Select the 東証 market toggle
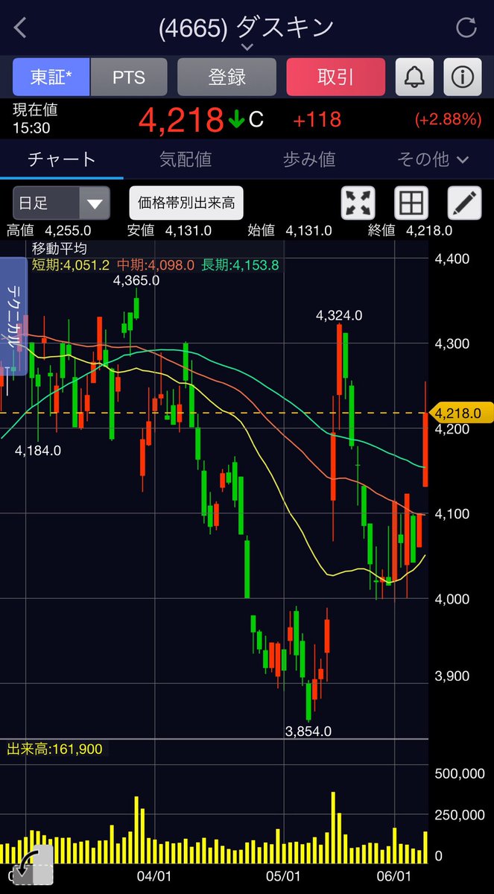The image size is (494, 894). tap(51, 77)
